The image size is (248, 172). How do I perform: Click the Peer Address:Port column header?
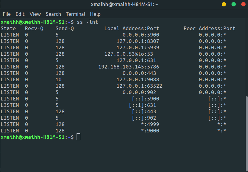pos(210,28)
